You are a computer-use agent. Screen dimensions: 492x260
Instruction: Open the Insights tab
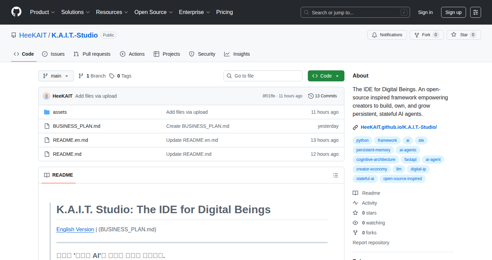[237, 54]
